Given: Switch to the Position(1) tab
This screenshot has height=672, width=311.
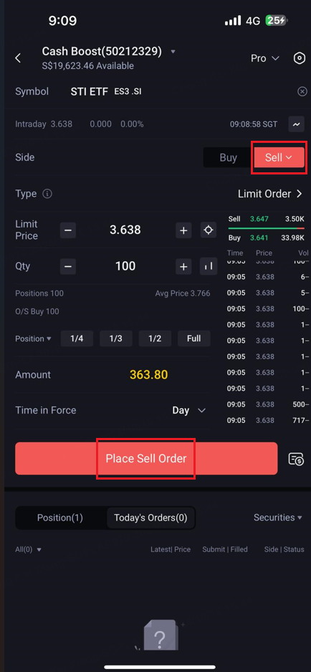Looking at the screenshot, I should click(60, 518).
